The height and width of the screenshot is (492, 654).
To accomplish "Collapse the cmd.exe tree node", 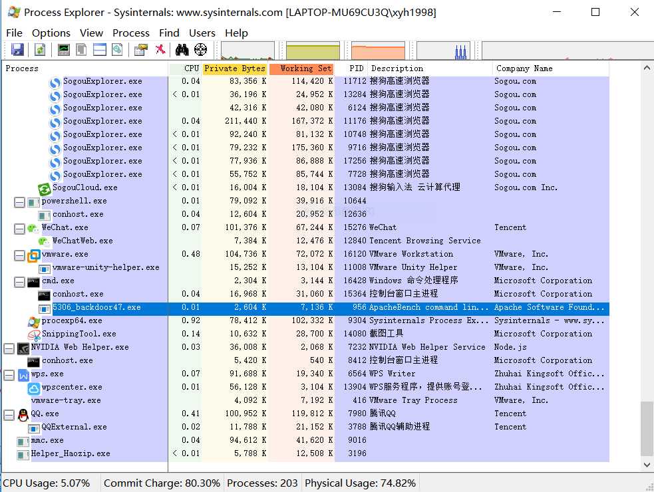I will (x=19, y=283).
